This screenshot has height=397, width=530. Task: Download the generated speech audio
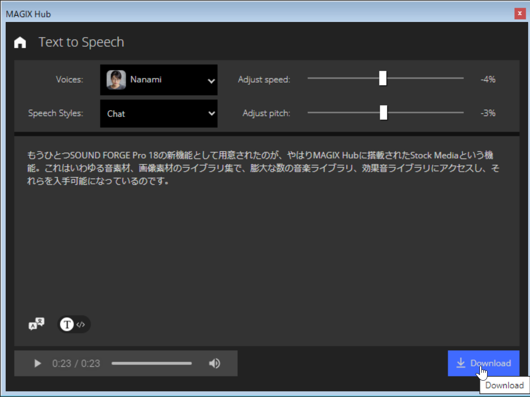point(483,363)
